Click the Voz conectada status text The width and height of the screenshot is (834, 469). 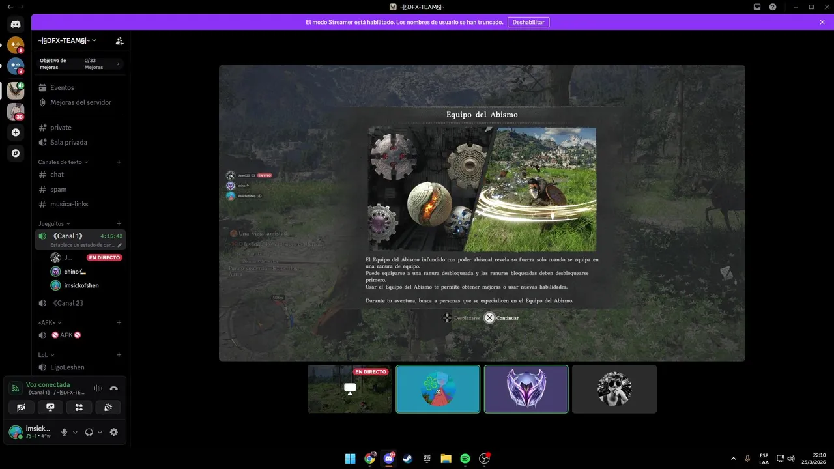48,384
